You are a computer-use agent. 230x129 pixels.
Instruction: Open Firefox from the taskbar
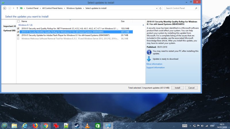coord(35,126)
